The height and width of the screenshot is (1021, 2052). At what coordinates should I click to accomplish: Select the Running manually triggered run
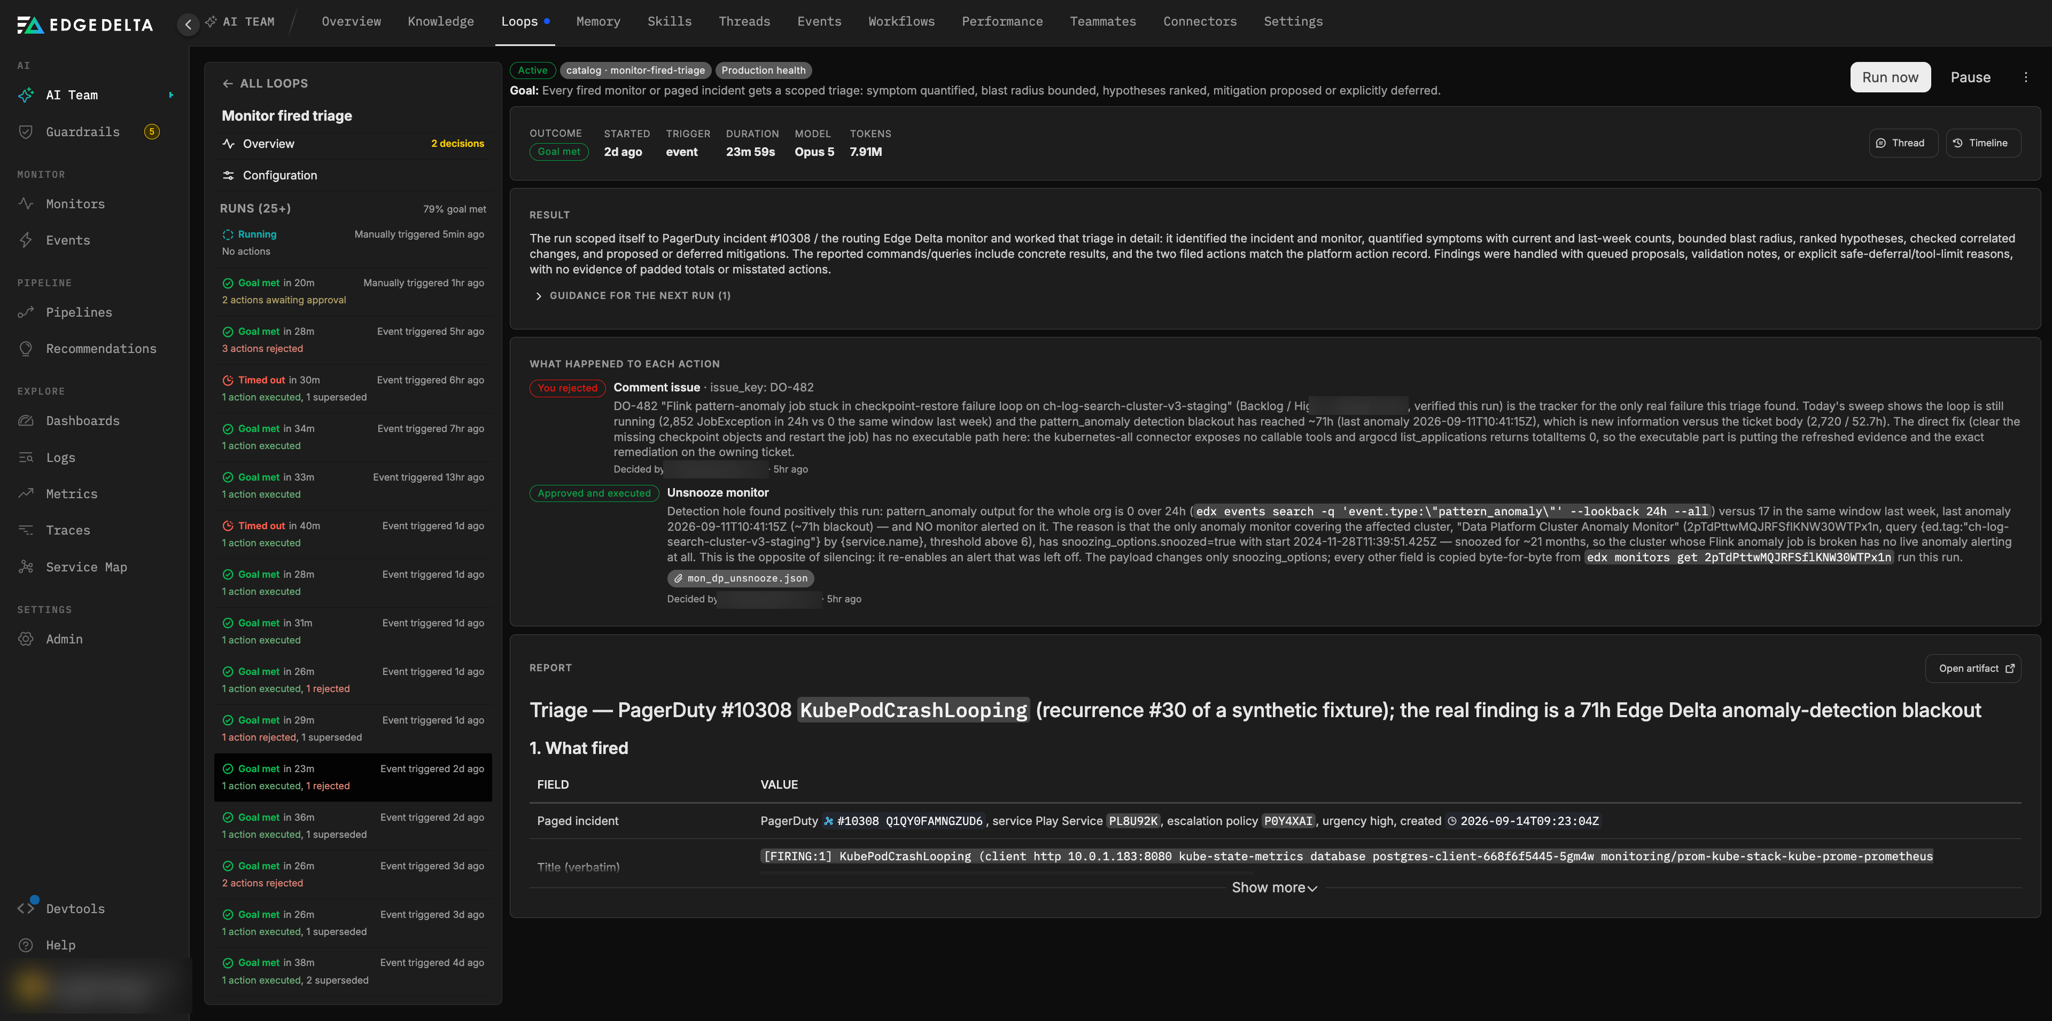coord(353,243)
